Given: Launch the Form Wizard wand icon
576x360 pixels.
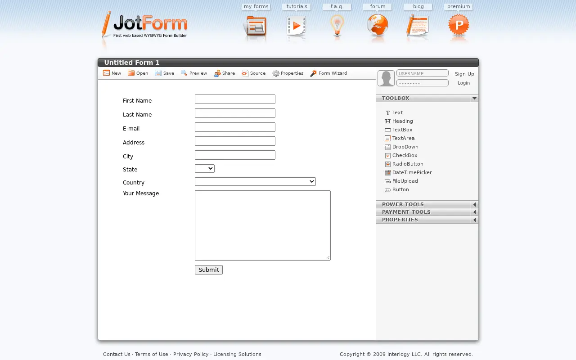Looking at the screenshot, I should (x=313, y=73).
